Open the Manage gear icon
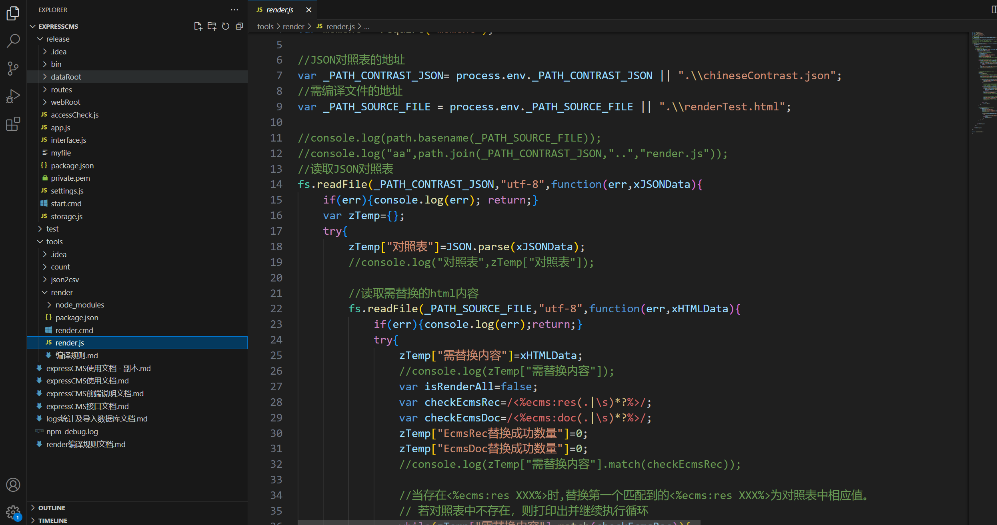This screenshot has width=997, height=525. tap(13, 512)
